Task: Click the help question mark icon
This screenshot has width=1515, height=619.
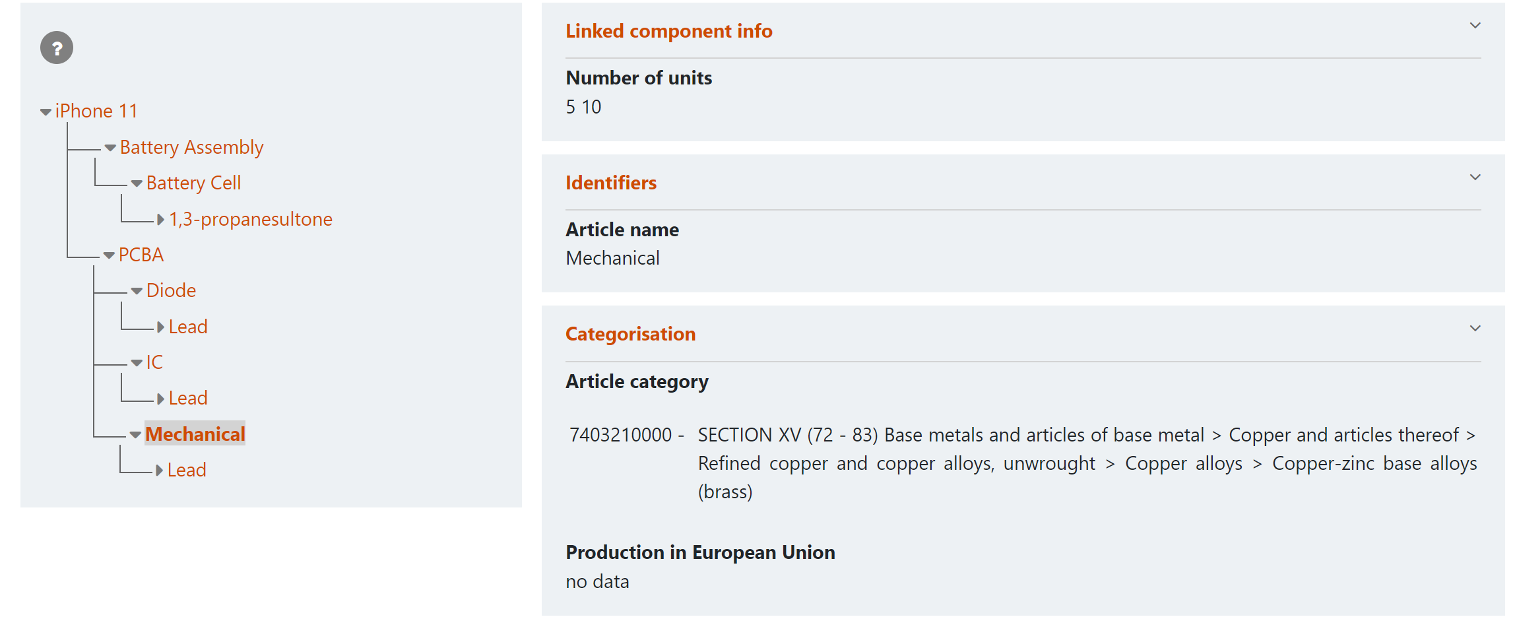Action: [x=57, y=48]
